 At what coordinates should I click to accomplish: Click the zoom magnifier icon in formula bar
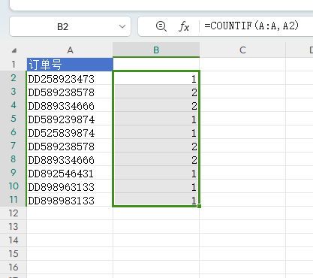pos(161,26)
